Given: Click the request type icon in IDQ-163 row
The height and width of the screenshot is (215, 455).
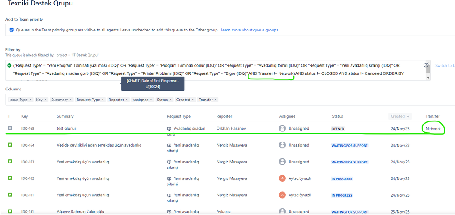Looking at the screenshot, I should [169, 162].
